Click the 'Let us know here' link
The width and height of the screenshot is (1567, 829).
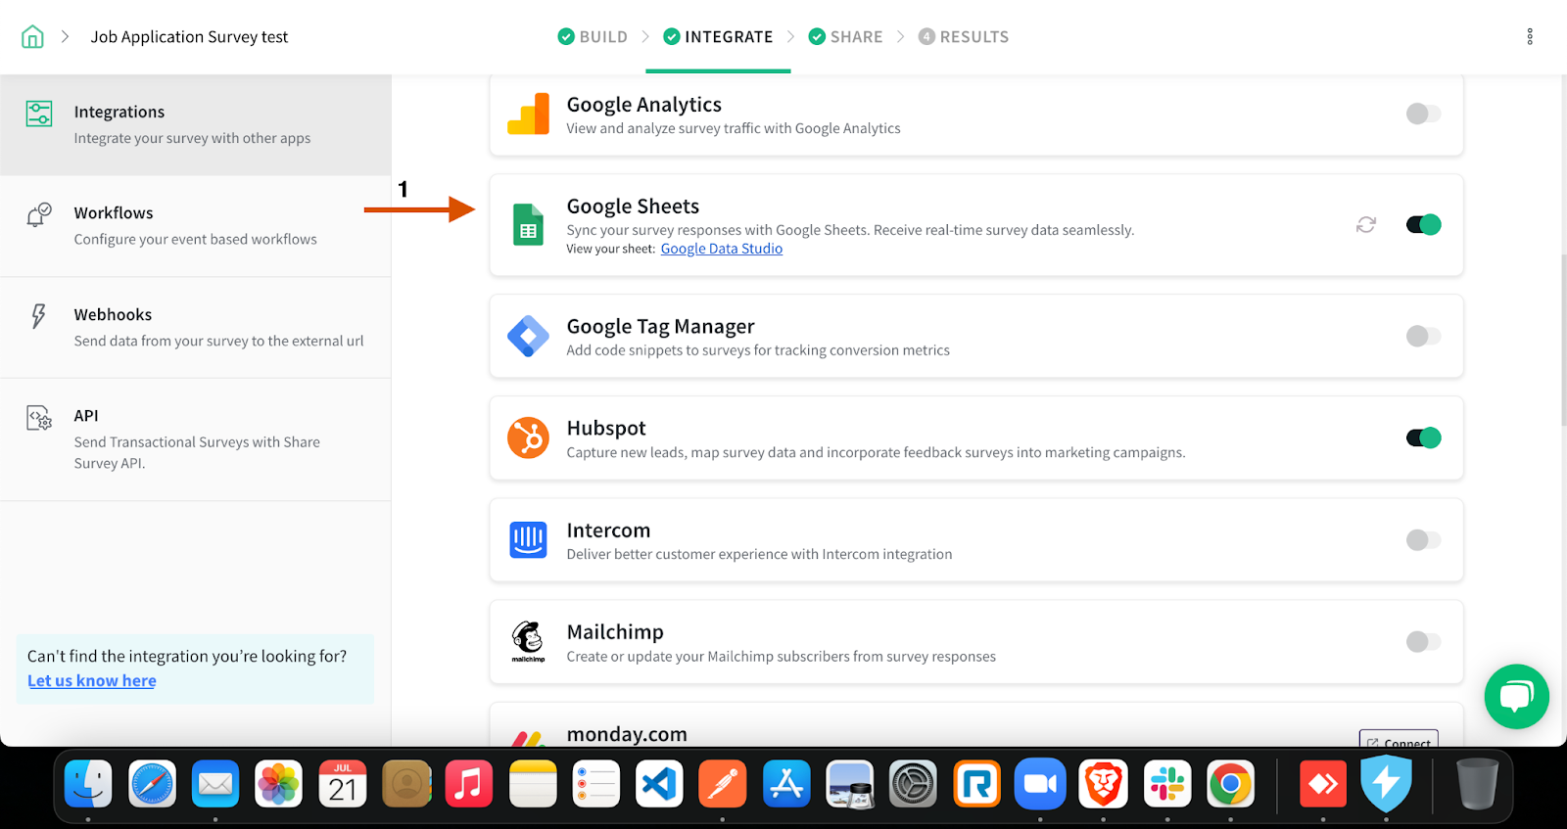coord(92,681)
